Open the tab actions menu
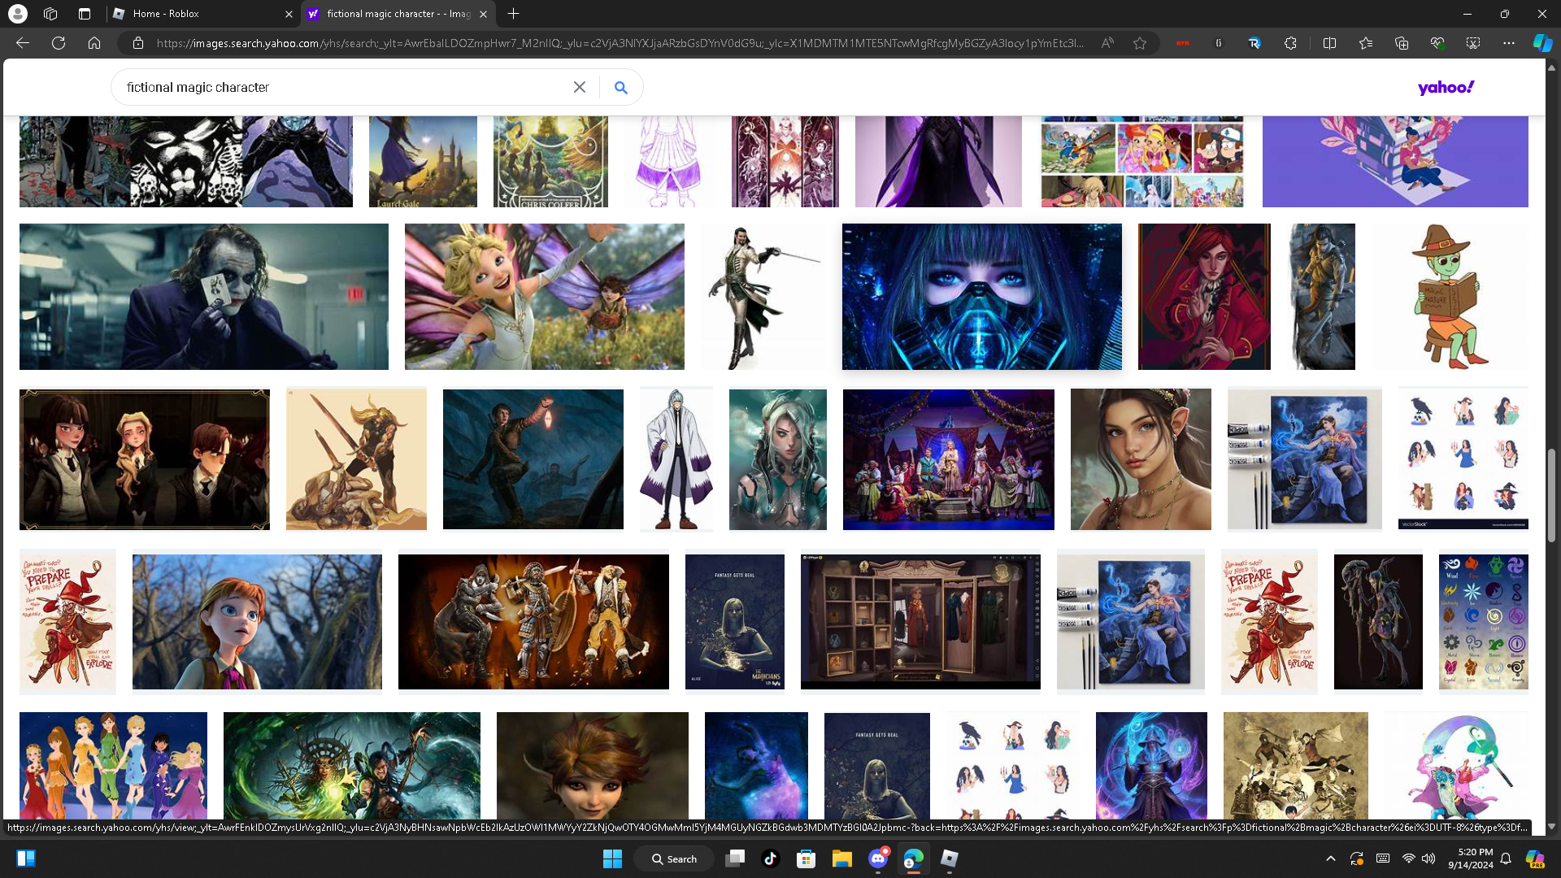The width and height of the screenshot is (1561, 878). 85,14
